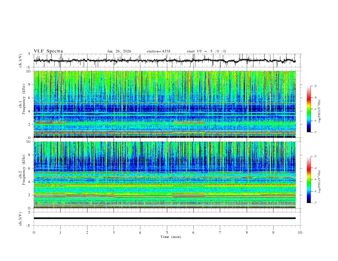The width and height of the screenshot is (338, 261).
Task: Click time axis tick label "0"
Action: click(x=34, y=232)
